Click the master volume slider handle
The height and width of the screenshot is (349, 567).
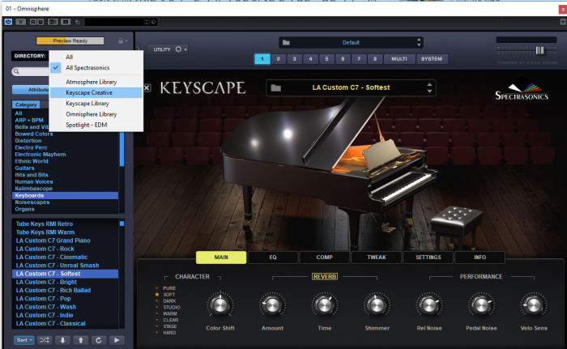click(539, 50)
